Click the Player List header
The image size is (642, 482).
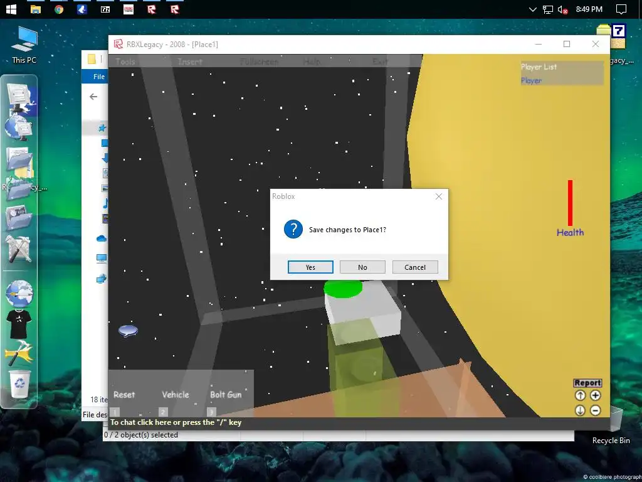point(539,67)
